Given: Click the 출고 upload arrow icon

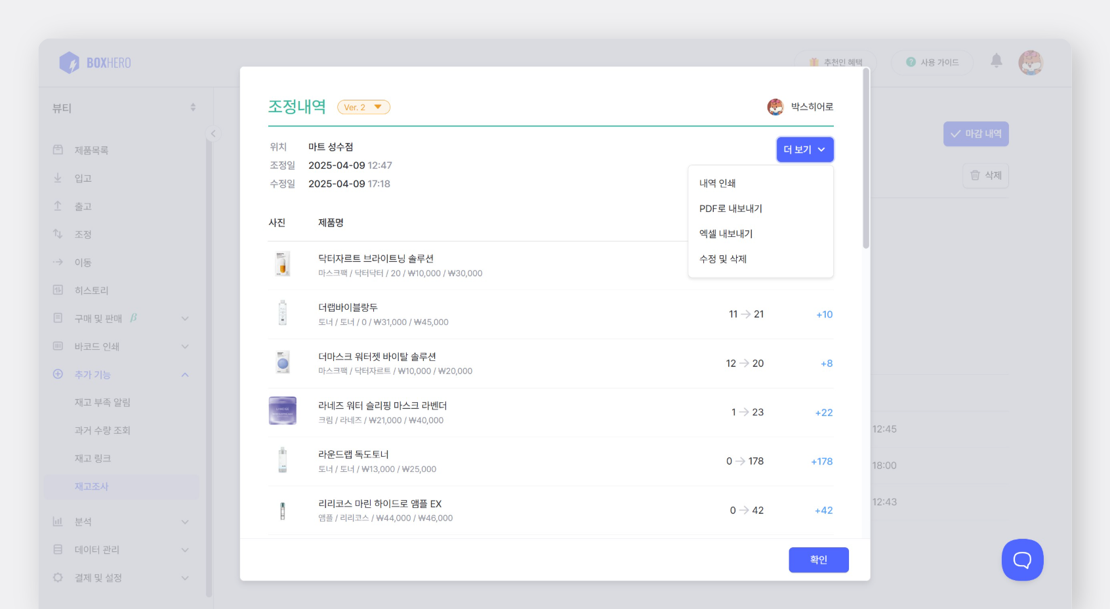Looking at the screenshot, I should pos(58,206).
